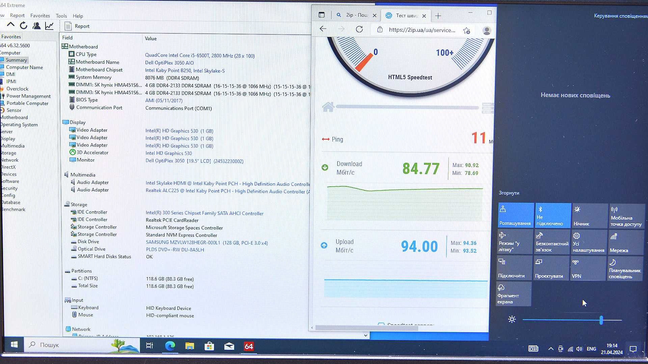The image size is (648, 364).
Task: Open the Windows Start menu
Action: point(14,345)
